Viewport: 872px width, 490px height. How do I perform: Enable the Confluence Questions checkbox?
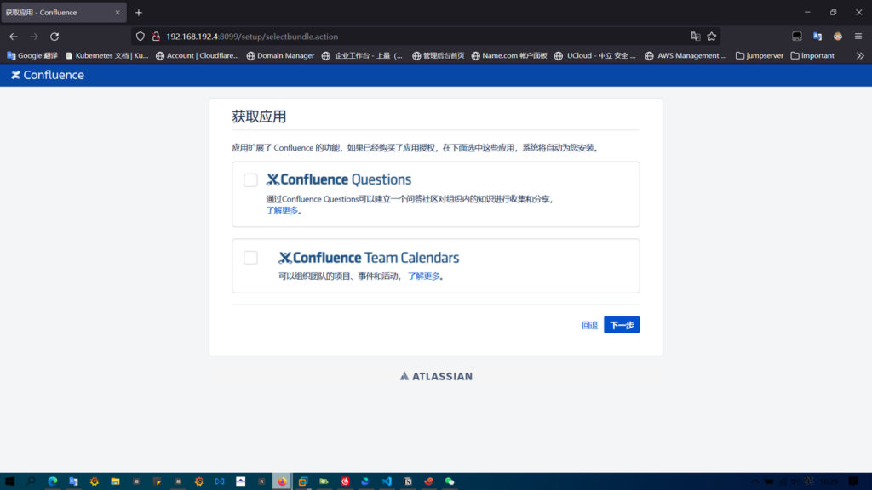click(250, 180)
